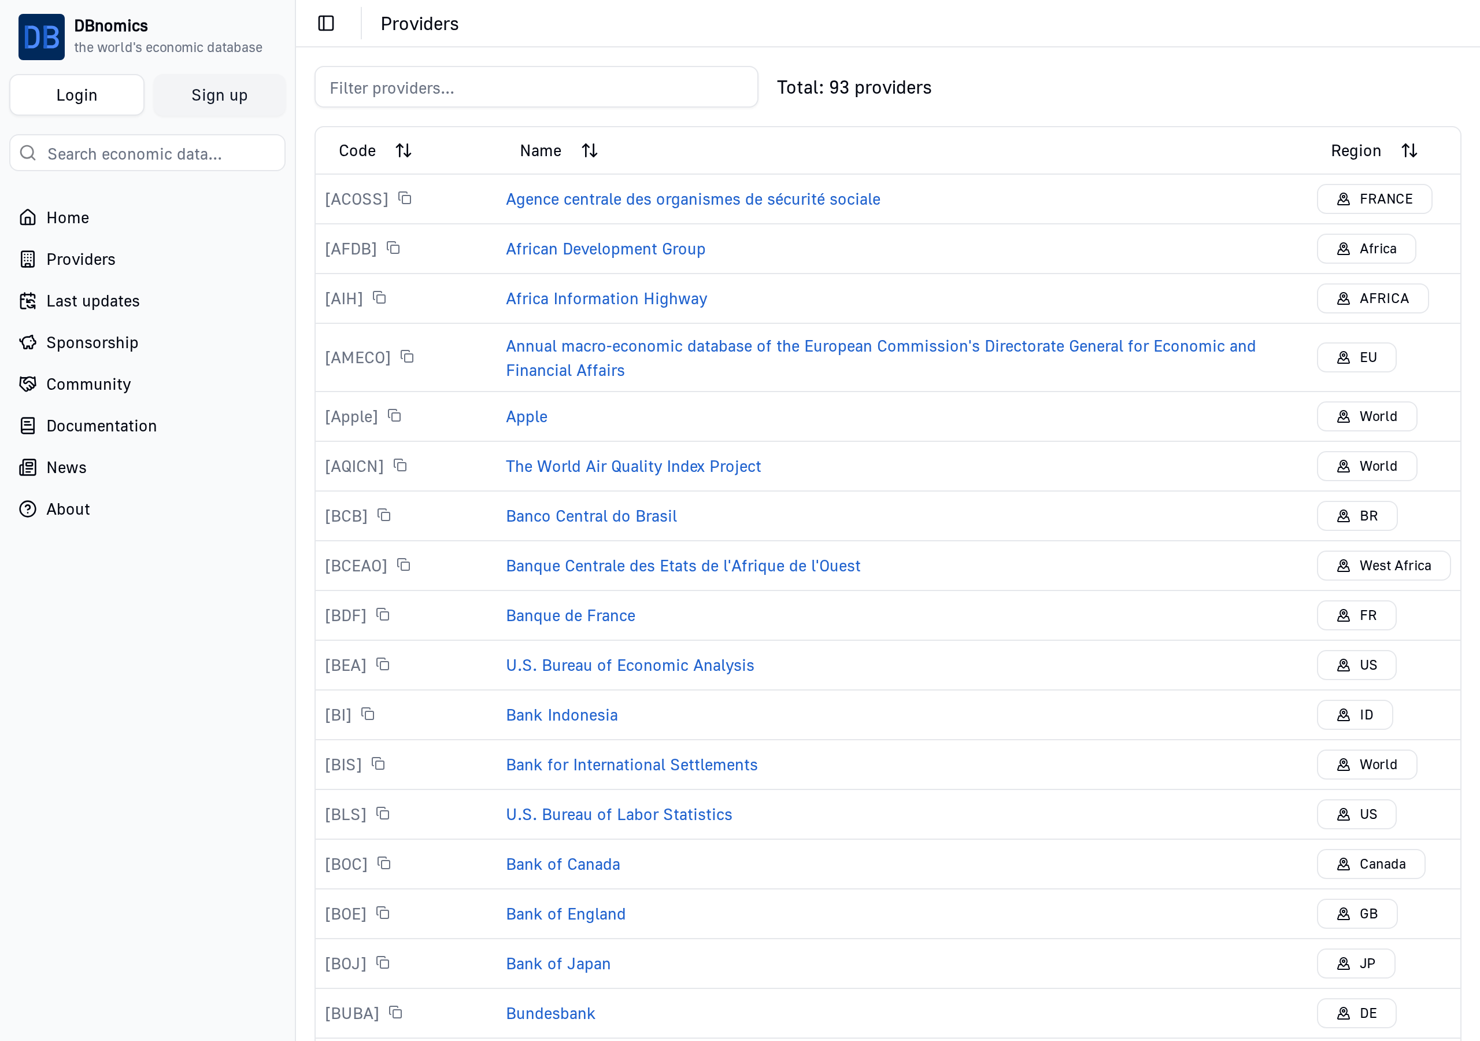Click the ID region badge
Image resolution: width=1480 pixels, height=1041 pixels.
click(x=1355, y=714)
